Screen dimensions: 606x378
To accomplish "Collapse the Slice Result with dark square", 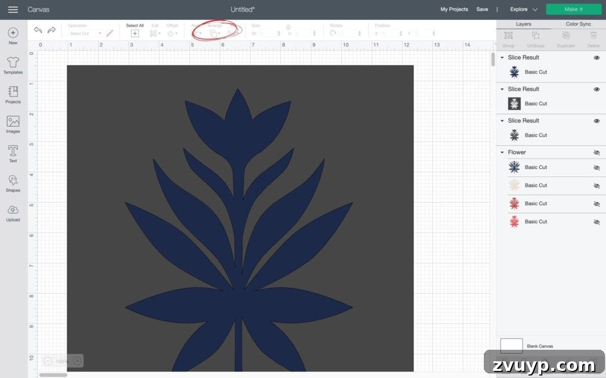I will (502, 89).
